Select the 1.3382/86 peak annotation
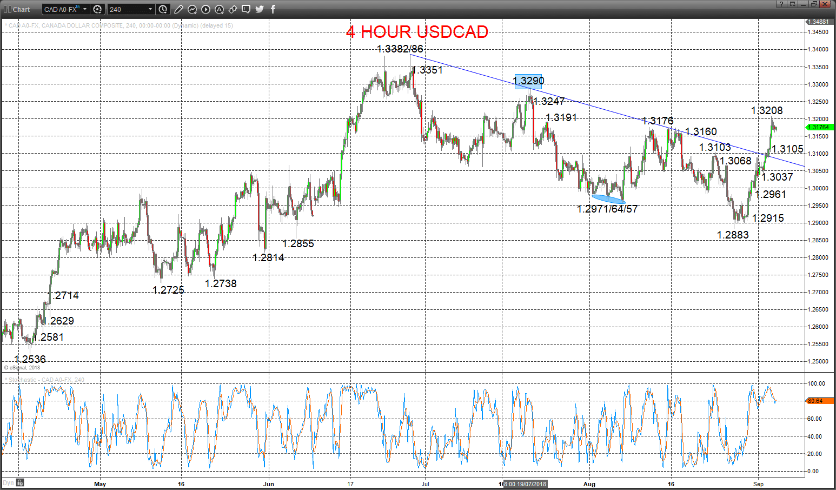The image size is (836, 490). pos(400,49)
